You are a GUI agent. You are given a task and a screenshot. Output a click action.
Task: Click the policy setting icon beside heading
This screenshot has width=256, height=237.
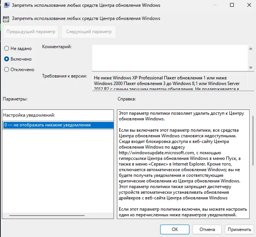(6, 19)
